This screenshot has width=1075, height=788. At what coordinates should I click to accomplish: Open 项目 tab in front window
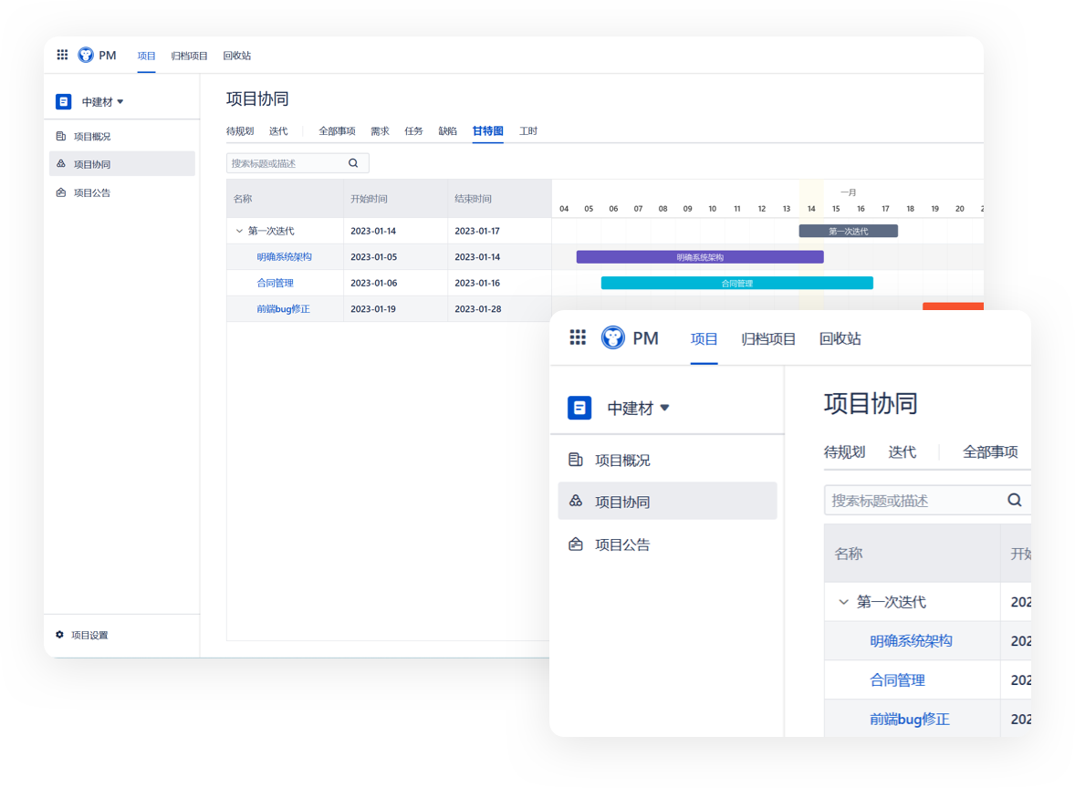(704, 338)
